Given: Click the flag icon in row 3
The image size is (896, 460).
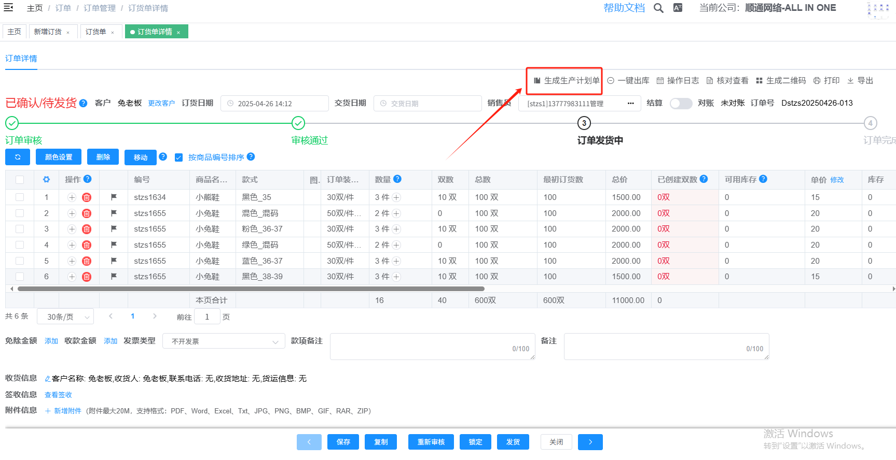Looking at the screenshot, I should pos(114,229).
